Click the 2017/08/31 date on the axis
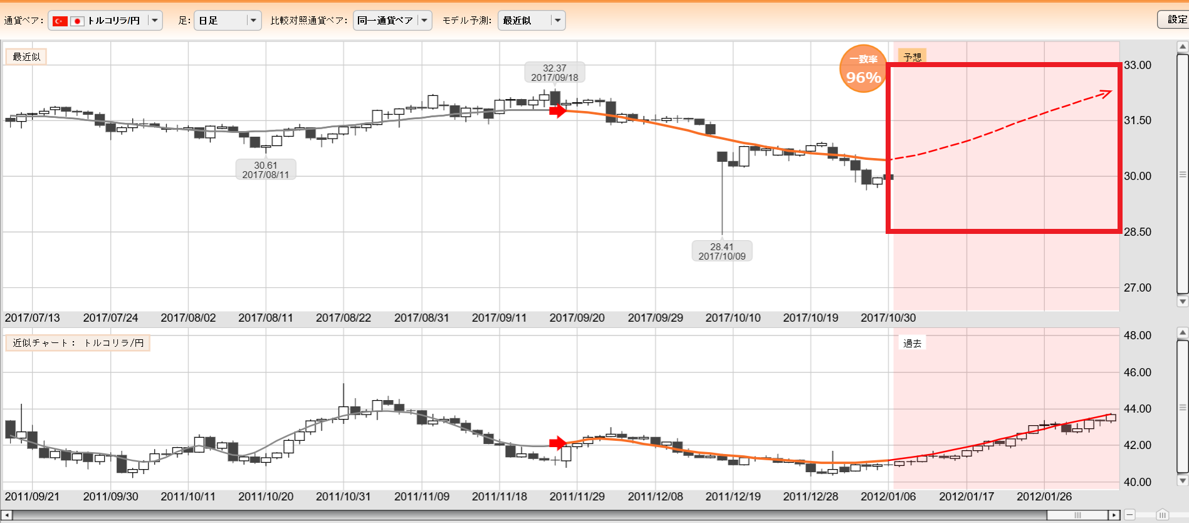The height and width of the screenshot is (523, 1189). (x=422, y=318)
